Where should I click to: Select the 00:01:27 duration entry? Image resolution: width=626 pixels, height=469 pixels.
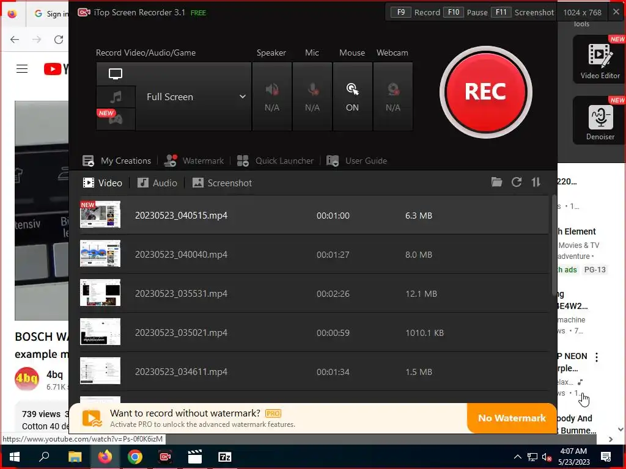333,255
